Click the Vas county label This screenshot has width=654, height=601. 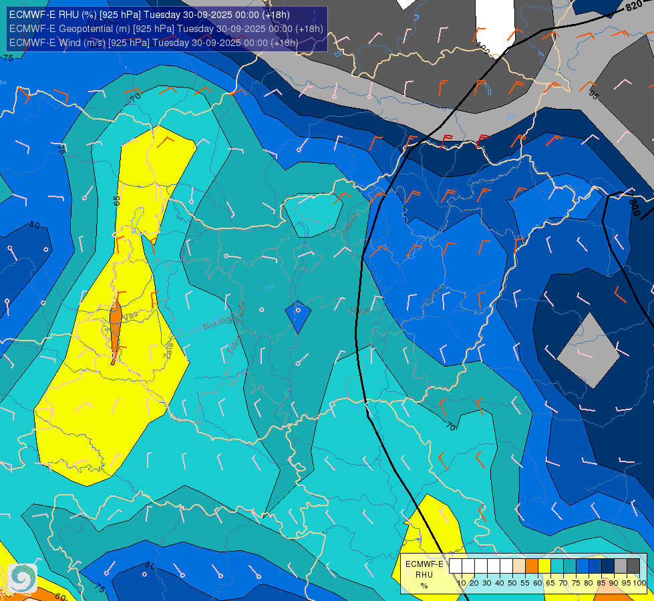point(130,316)
